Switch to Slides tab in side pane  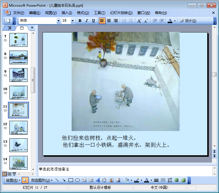[22, 28]
